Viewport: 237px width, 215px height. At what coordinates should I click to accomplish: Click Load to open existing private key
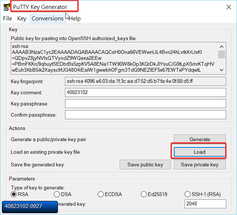[x=199, y=152]
